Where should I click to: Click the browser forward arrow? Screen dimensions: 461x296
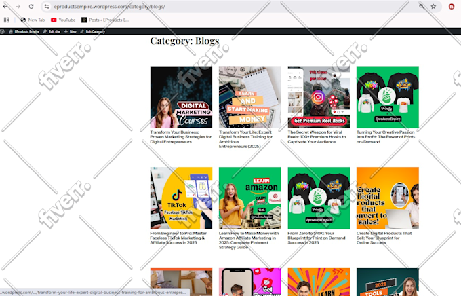[x=18, y=7]
